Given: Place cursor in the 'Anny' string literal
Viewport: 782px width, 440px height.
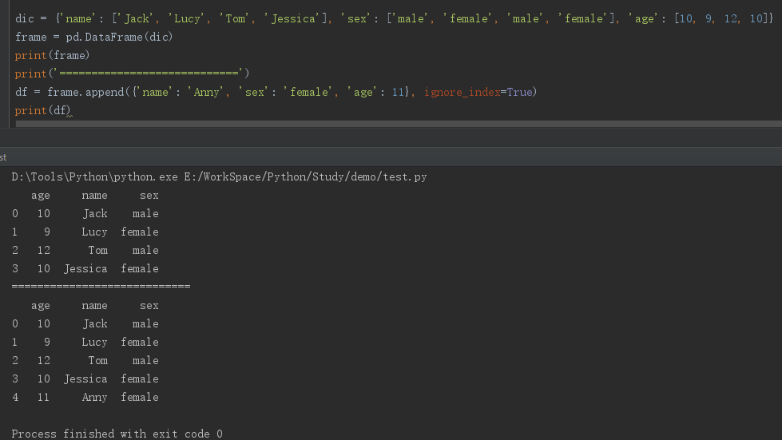Looking at the screenshot, I should coord(207,92).
